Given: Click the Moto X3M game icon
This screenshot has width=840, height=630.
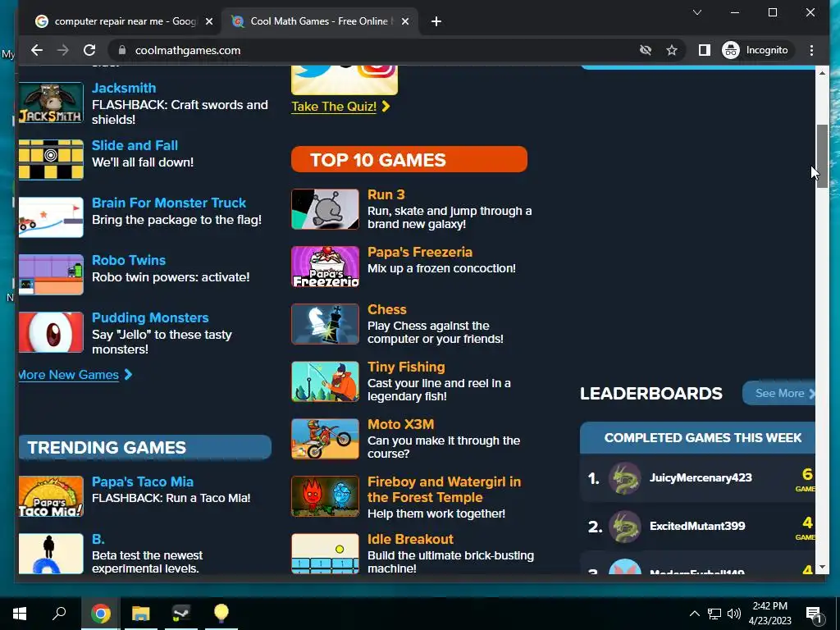Looking at the screenshot, I should [325, 439].
